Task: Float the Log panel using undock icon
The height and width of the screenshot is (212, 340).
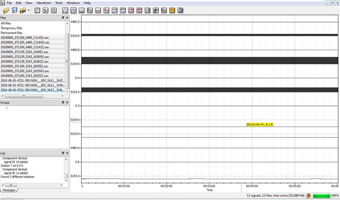Action: tap(63, 153)
